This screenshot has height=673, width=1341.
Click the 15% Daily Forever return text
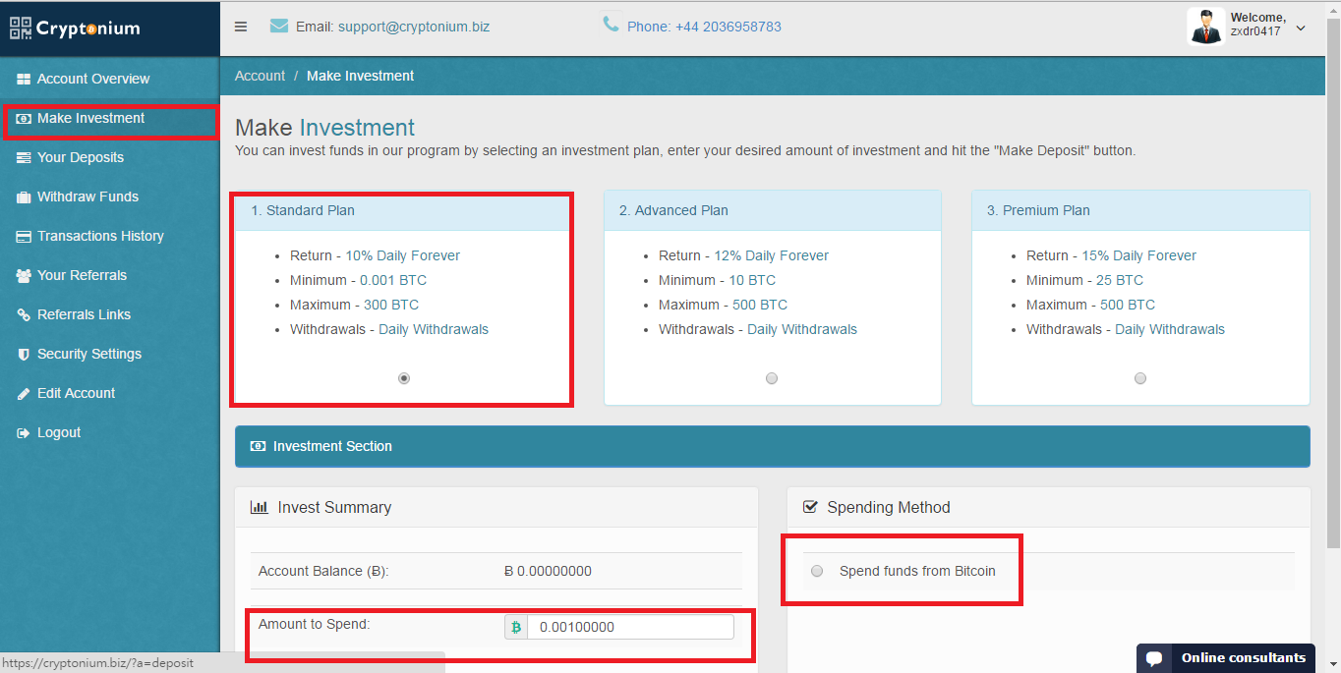click(1139, 255)
